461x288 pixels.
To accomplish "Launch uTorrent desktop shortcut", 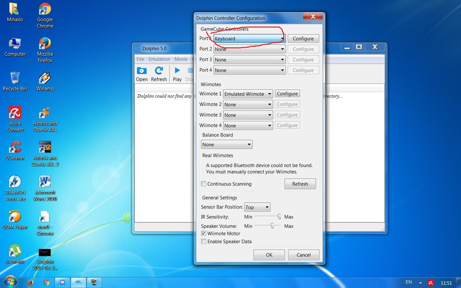I will pos(15,255).
